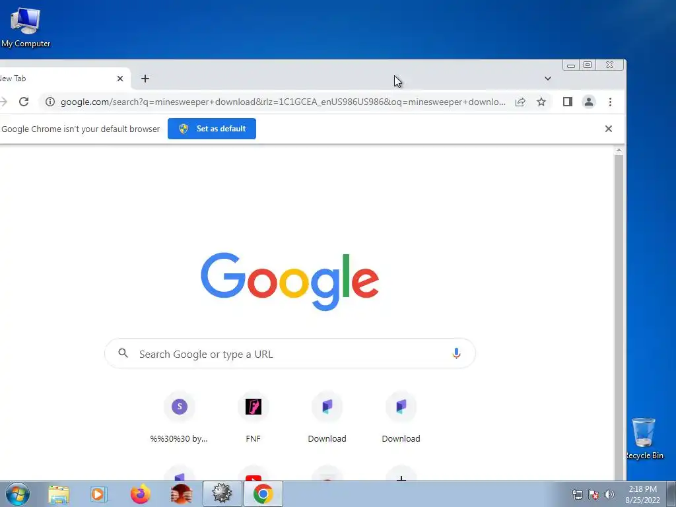Open the volume speaker tray icon
The width and height of the screenshot is (676, 507).
(x=609, y=494)
